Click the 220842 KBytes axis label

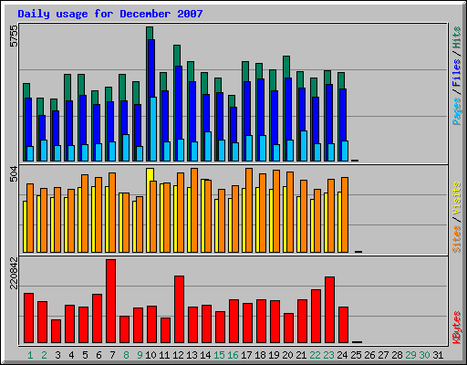coord(14,273)
